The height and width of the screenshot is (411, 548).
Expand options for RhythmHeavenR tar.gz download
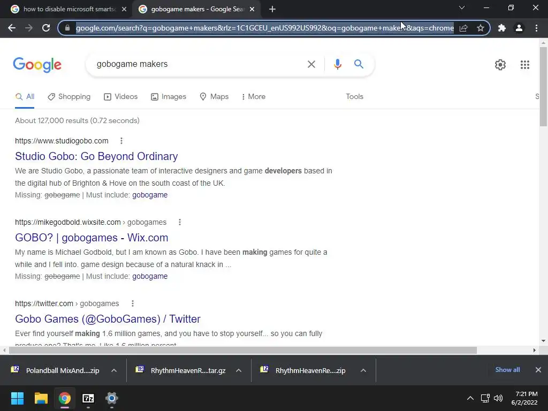[239, 370]
